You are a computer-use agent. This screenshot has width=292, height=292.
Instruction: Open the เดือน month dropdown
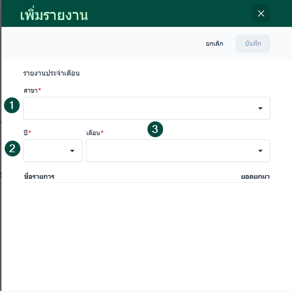[178, 151]
